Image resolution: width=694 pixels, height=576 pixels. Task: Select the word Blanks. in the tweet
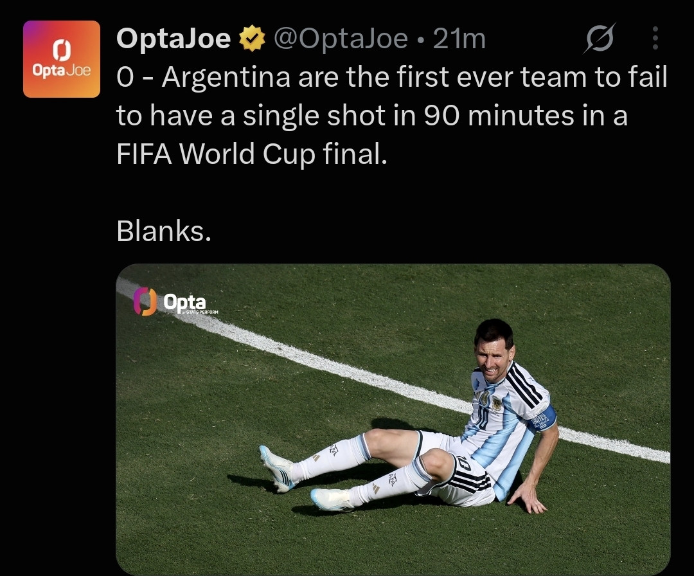pyautogui.click(x=164, y=231)
